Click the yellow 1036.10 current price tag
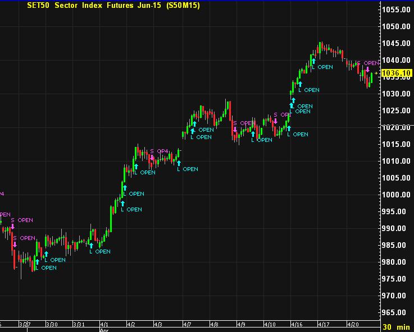This screenshot has height=332, width=414. pos(395,73)
